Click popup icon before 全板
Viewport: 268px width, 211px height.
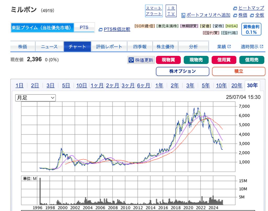(x=252, y=15)
